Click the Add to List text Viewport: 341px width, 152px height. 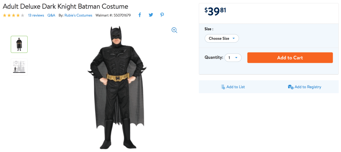click(235, 87)
